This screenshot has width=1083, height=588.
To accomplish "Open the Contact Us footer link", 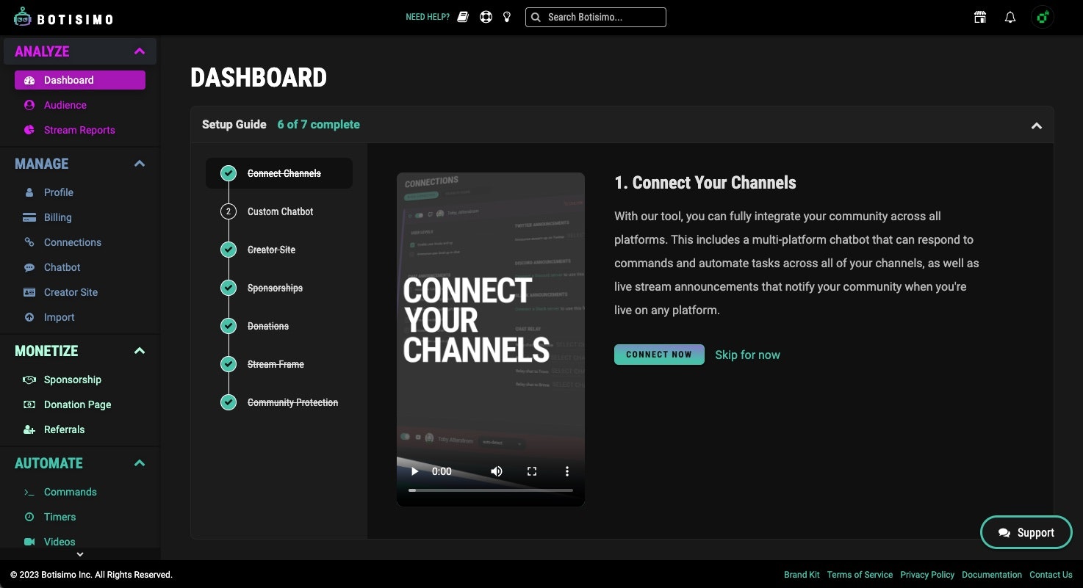I will tap(1051, 575).
